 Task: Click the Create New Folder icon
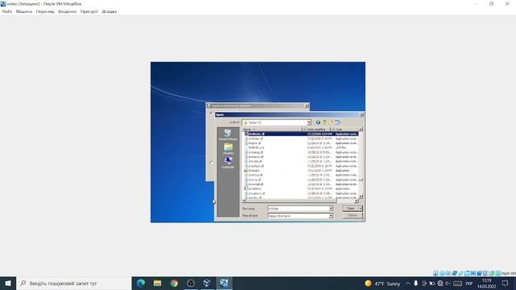coord(331,122)
